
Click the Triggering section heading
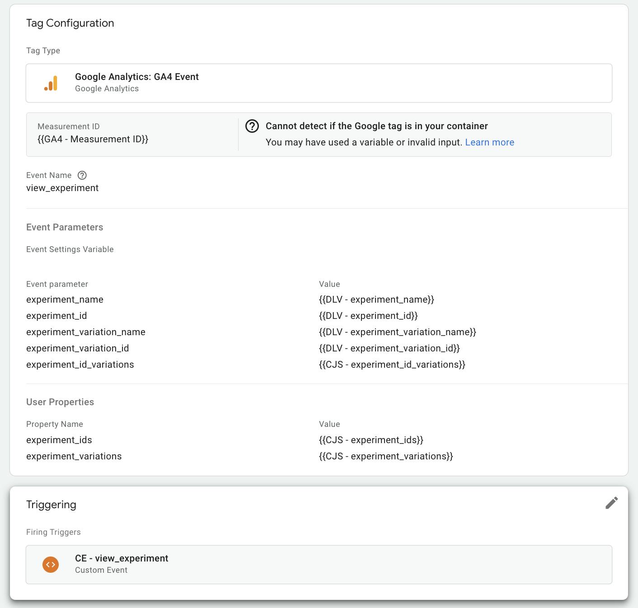[x=51, y=505]
